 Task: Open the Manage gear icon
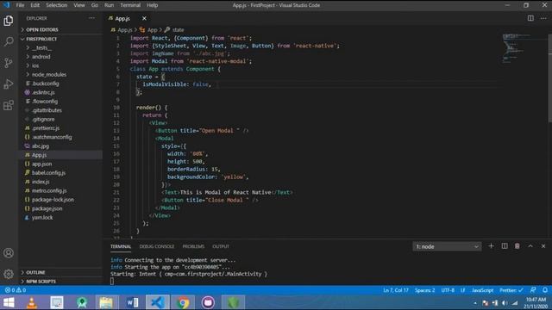(9, 274)
